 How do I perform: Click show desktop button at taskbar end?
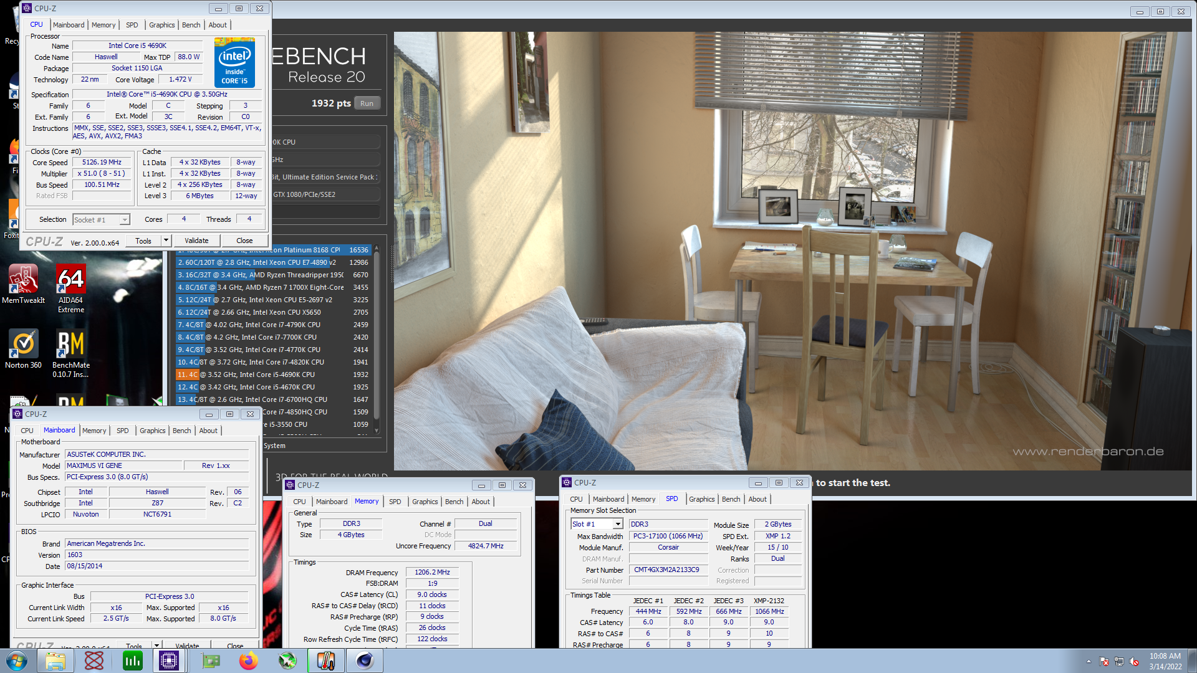(x=1192, y=661)
